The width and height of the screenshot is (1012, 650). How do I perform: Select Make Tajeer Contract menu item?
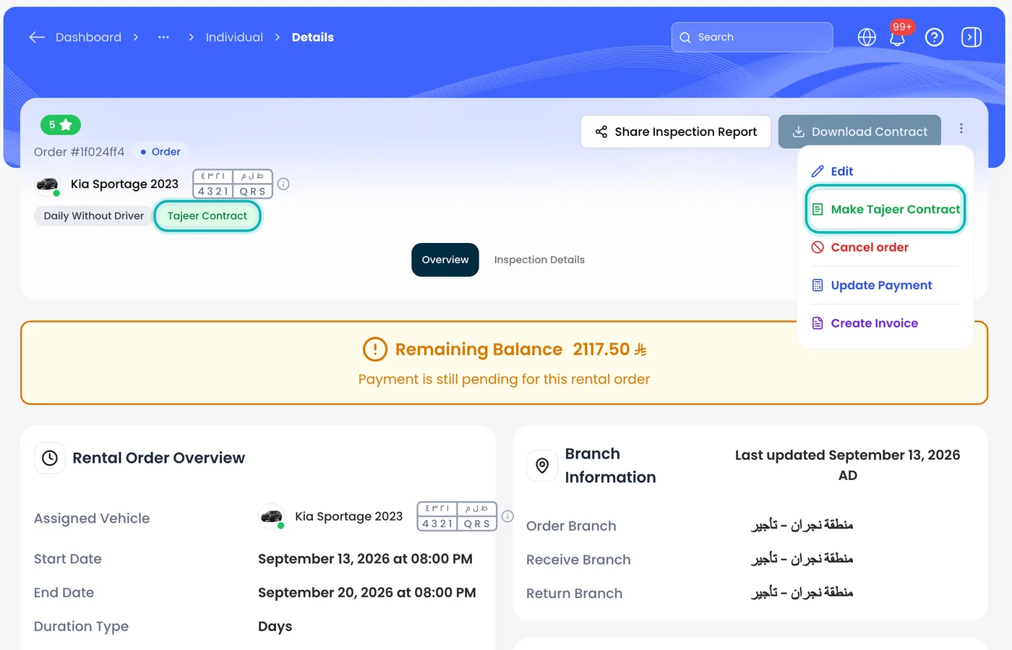(x=885, y=209)
